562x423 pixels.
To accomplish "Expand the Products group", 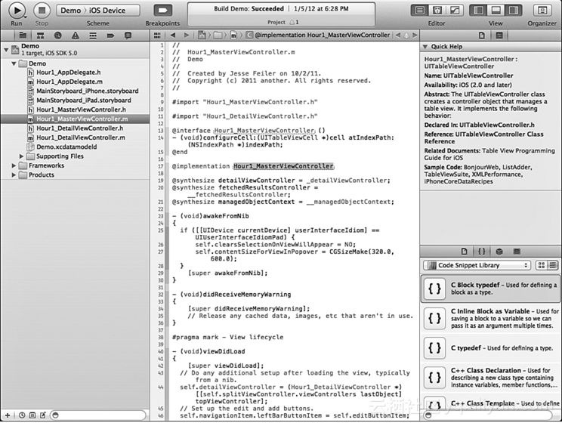I will 14,175.
